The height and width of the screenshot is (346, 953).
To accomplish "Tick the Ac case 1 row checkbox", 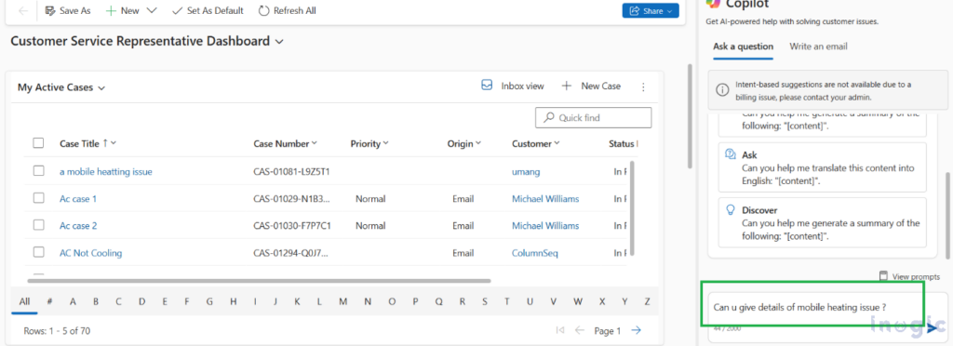I will tap(39, 198).
